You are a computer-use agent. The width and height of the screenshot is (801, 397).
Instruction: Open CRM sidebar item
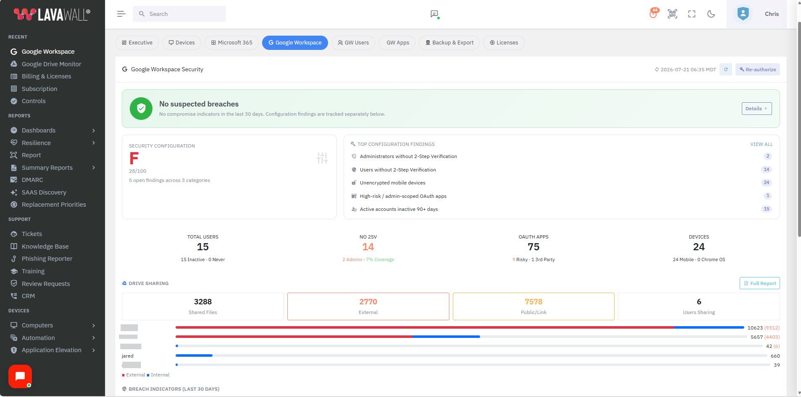tap(28, 296)
